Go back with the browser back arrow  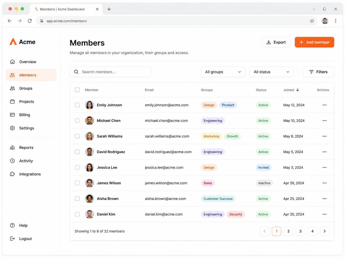pos(10,21)
